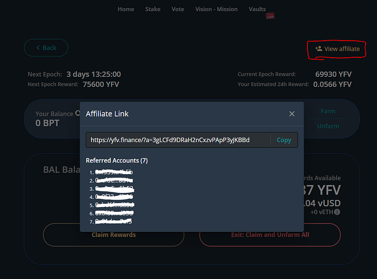Click the 0 BPT balance value

click(47, 123)
